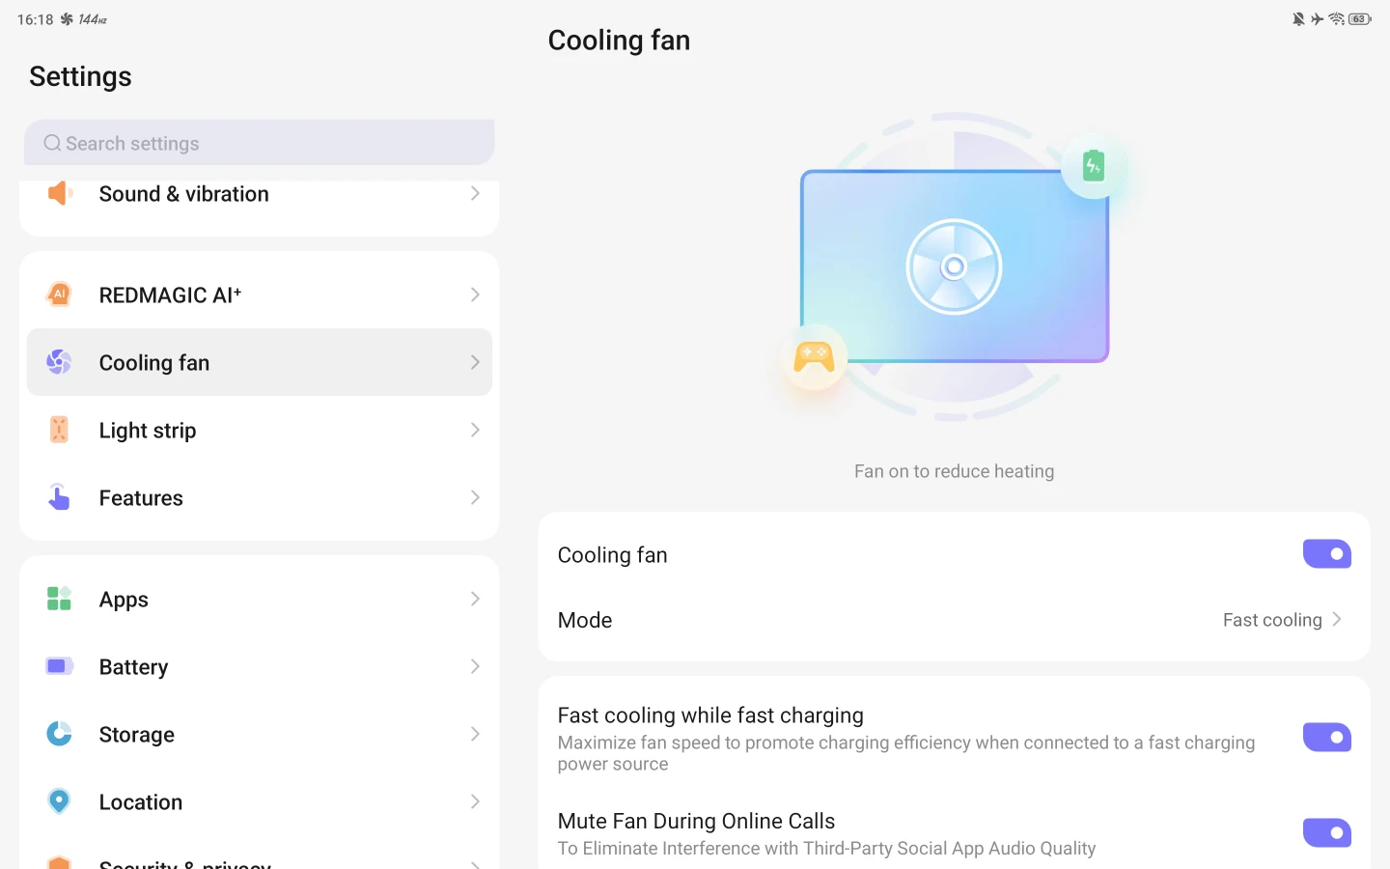
Task: Disable the Cooling fan toggle
Action: coord(1327,554)
